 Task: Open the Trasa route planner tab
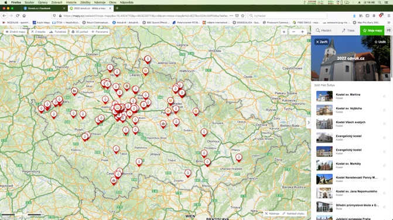[348, 30]
